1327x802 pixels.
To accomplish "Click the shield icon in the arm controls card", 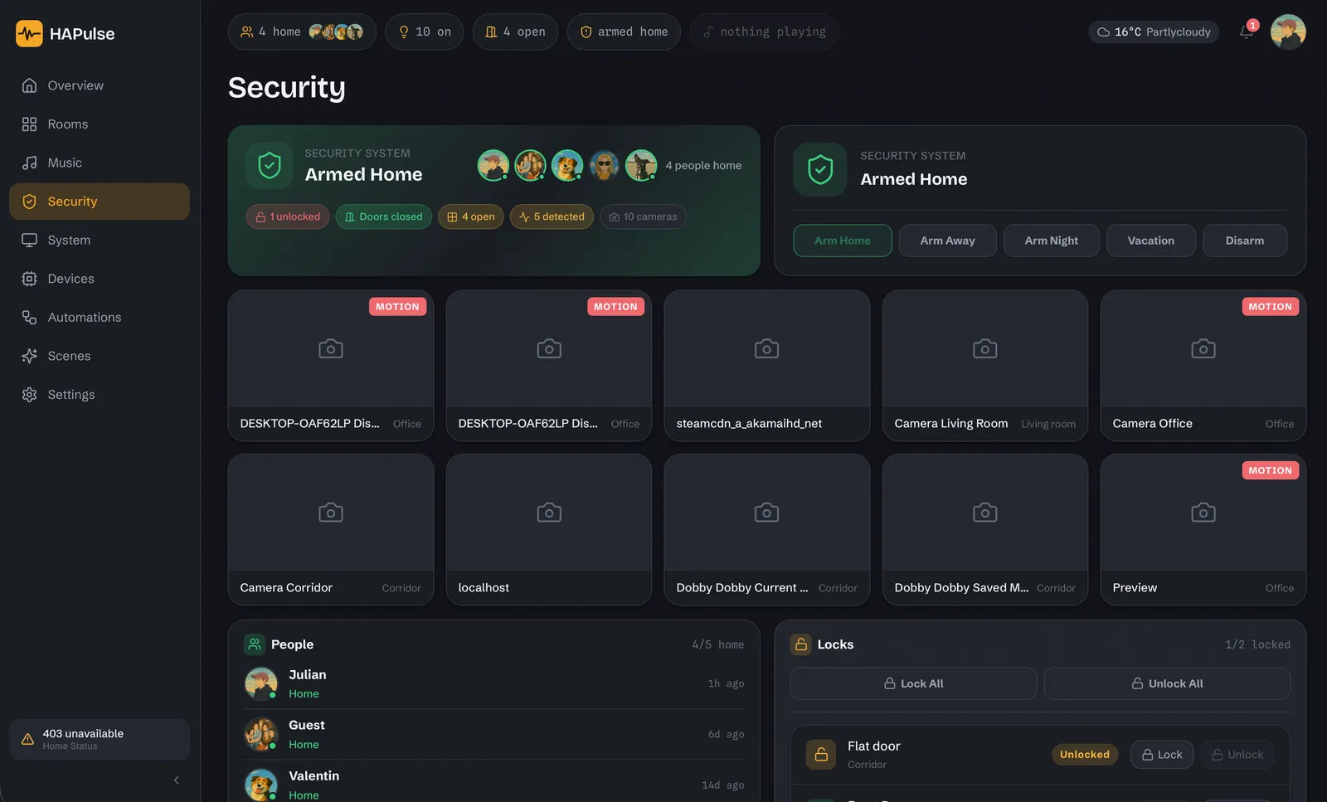I will click(x=820, y=169).
